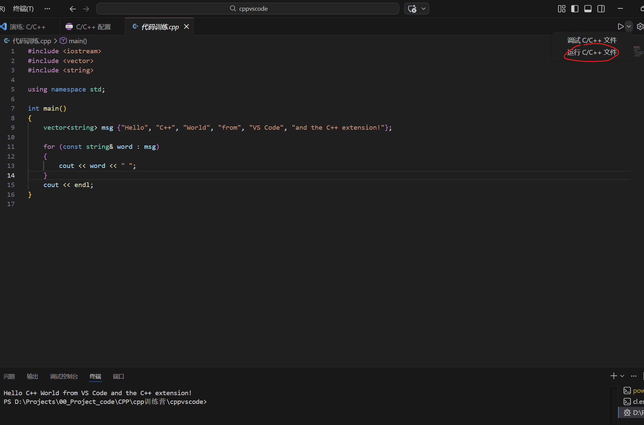Open the 端口 panel tab
This screenshot has height=425, width=644.
pos(118,376)
